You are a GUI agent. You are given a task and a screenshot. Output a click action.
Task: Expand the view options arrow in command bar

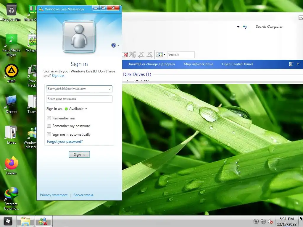298,64
